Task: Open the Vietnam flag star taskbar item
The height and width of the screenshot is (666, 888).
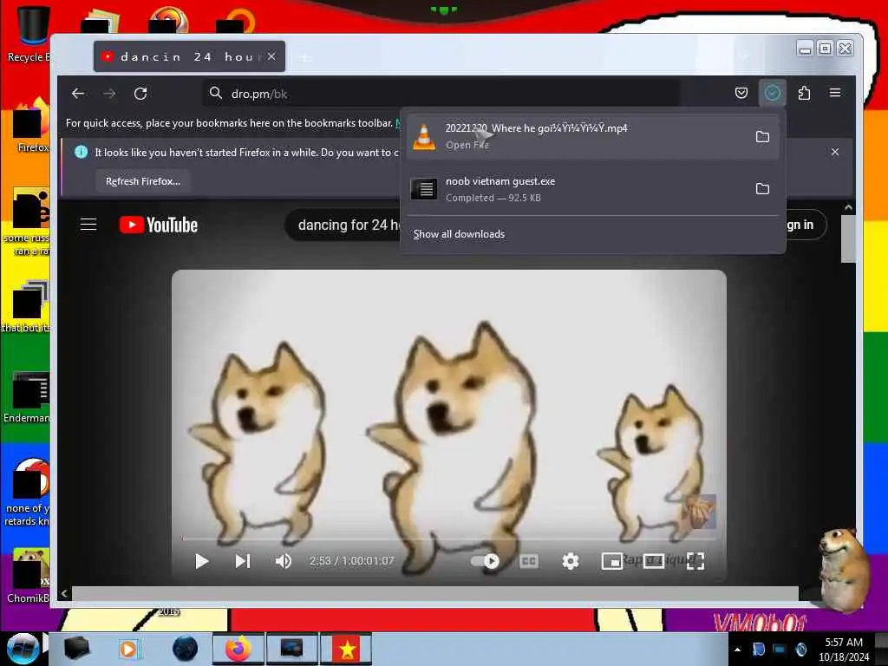Action: [x=347, y=649]
